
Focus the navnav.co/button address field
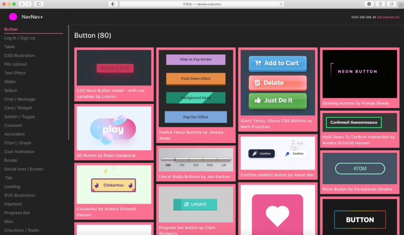[x=201, y=4]
